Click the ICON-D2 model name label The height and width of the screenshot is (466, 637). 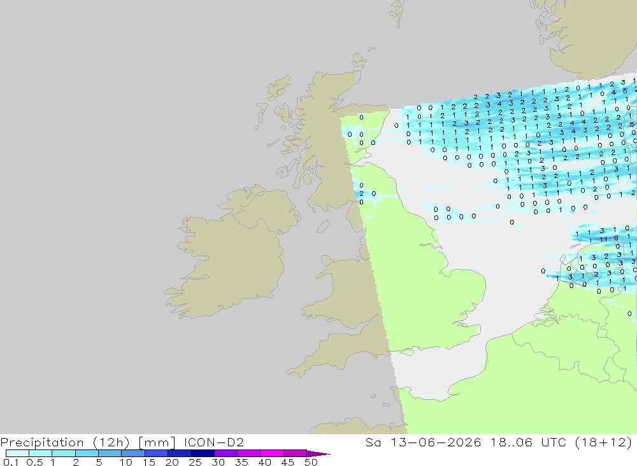pyautogui.click(x=213, y=442)
